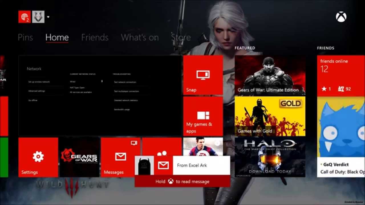This screenshot has width=365, height=205.
Task: Click the 'Hold to read message' banner
Action: coord(182,181)
